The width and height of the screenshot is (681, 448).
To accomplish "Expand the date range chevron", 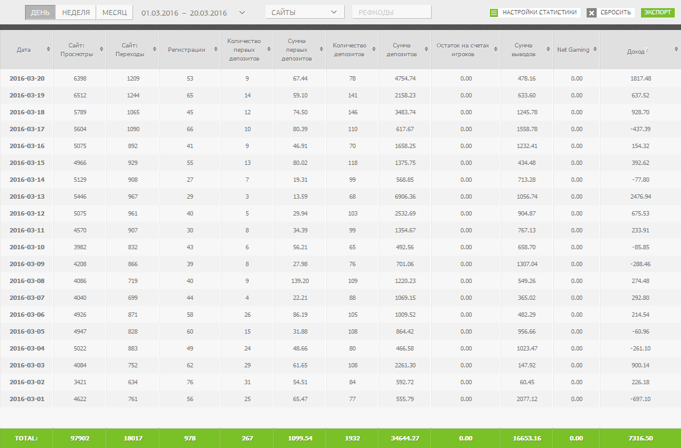I will (242, 12).
